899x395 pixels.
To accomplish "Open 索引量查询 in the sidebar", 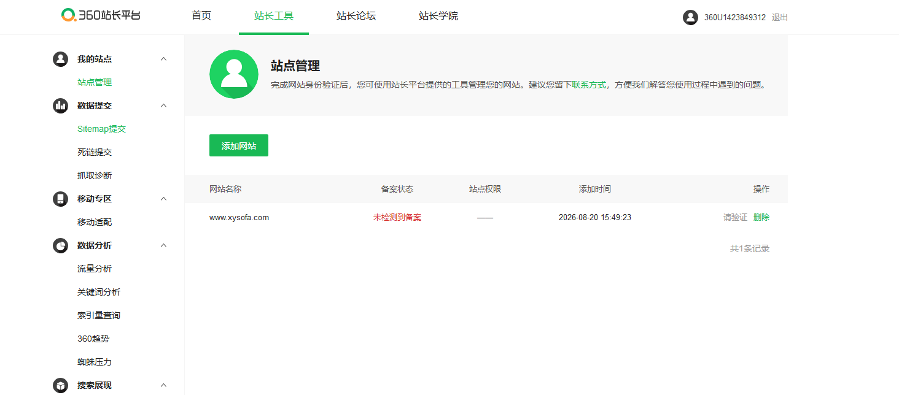I will 99,315.
